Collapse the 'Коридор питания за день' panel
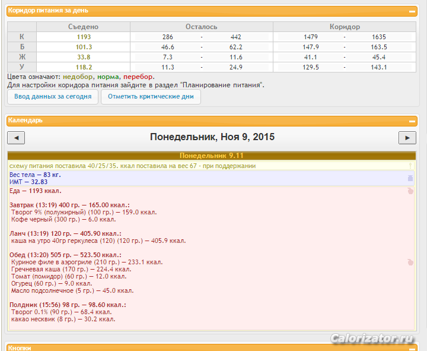The width and height of the screenshot is (427, 351). [x=413, y=12]
